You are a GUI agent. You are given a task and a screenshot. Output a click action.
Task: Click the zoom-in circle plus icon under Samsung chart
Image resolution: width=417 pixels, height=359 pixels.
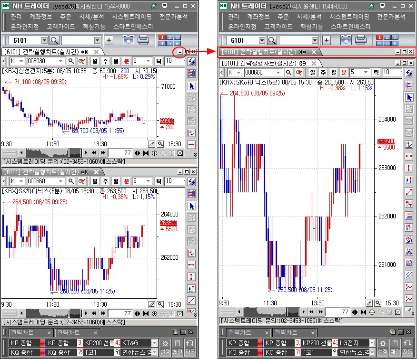click(x=154, y=153)
